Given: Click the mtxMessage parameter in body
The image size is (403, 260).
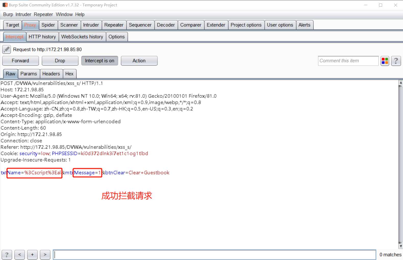Looking at the screenshot, I should click(x=83, y=173).
